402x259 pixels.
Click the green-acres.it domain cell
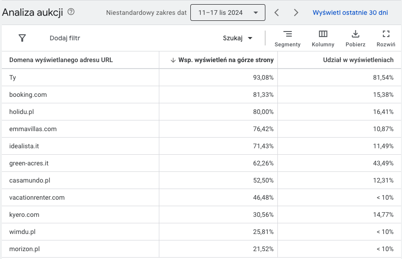29,163
